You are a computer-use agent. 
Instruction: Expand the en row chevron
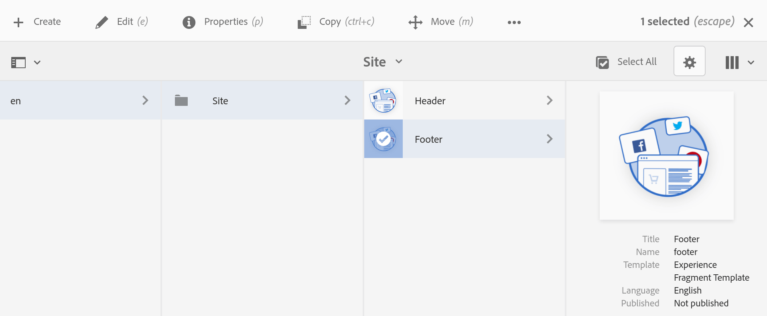pyautogui.click(x=145, y=100)
